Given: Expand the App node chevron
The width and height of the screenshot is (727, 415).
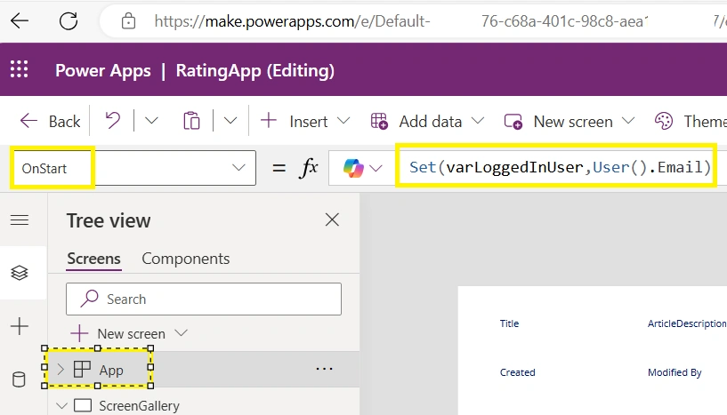Looking at the screenshot, I should click(x=61, y=369).
